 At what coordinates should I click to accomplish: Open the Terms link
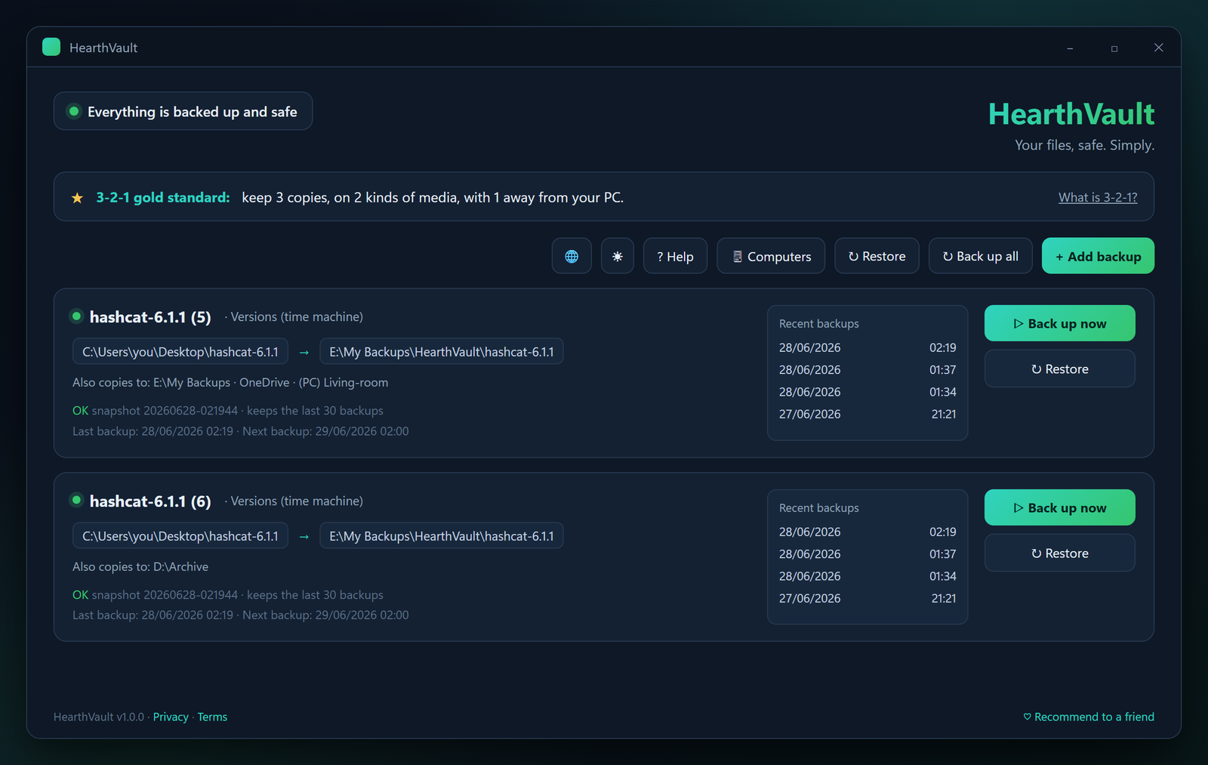click(212, 717)
